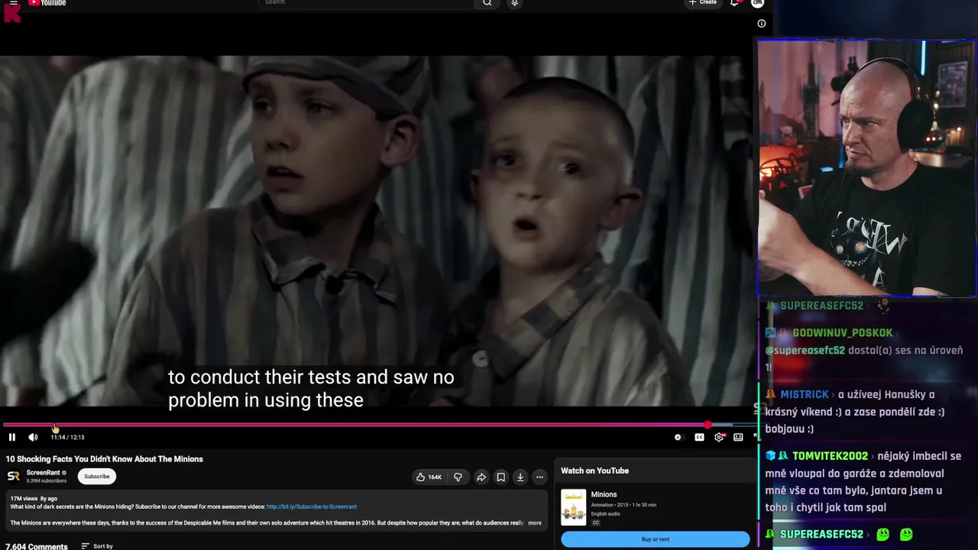
Task: Click the 7,604 Comments heading
Action: [37, 547]
